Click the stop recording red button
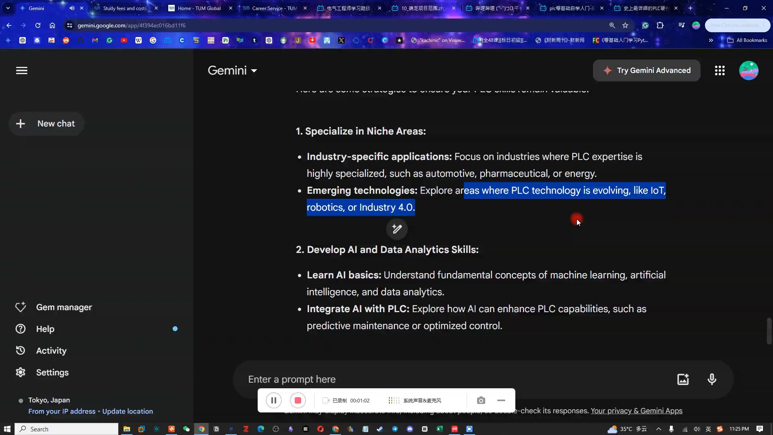The height and width of the screenshot is (435, 773). (298, 400)
